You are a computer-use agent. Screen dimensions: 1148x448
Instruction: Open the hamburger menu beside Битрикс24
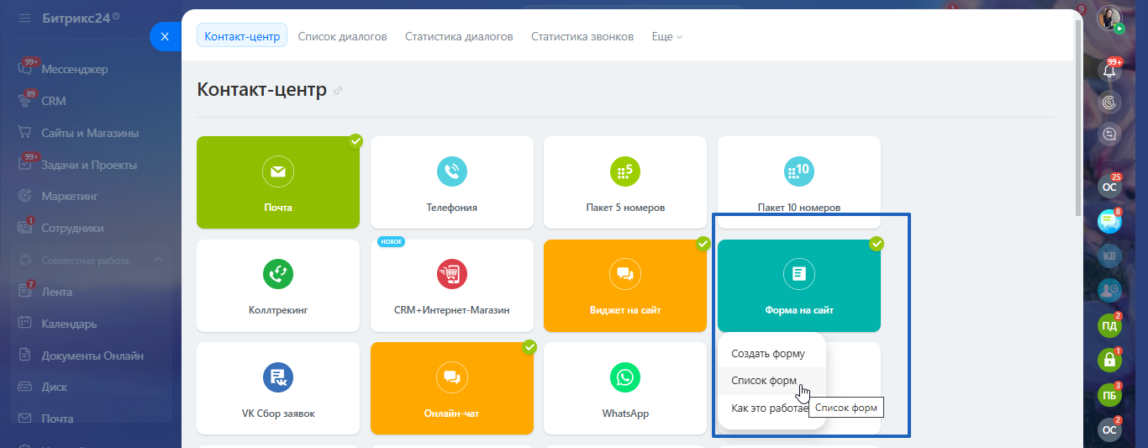[24, 17]
